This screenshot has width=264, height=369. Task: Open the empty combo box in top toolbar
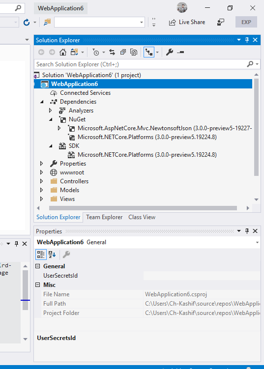click(x=99, y=23)
